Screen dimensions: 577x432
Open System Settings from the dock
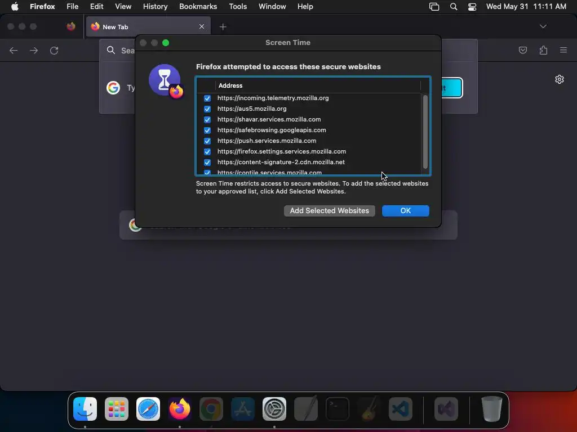click(274, 409)
